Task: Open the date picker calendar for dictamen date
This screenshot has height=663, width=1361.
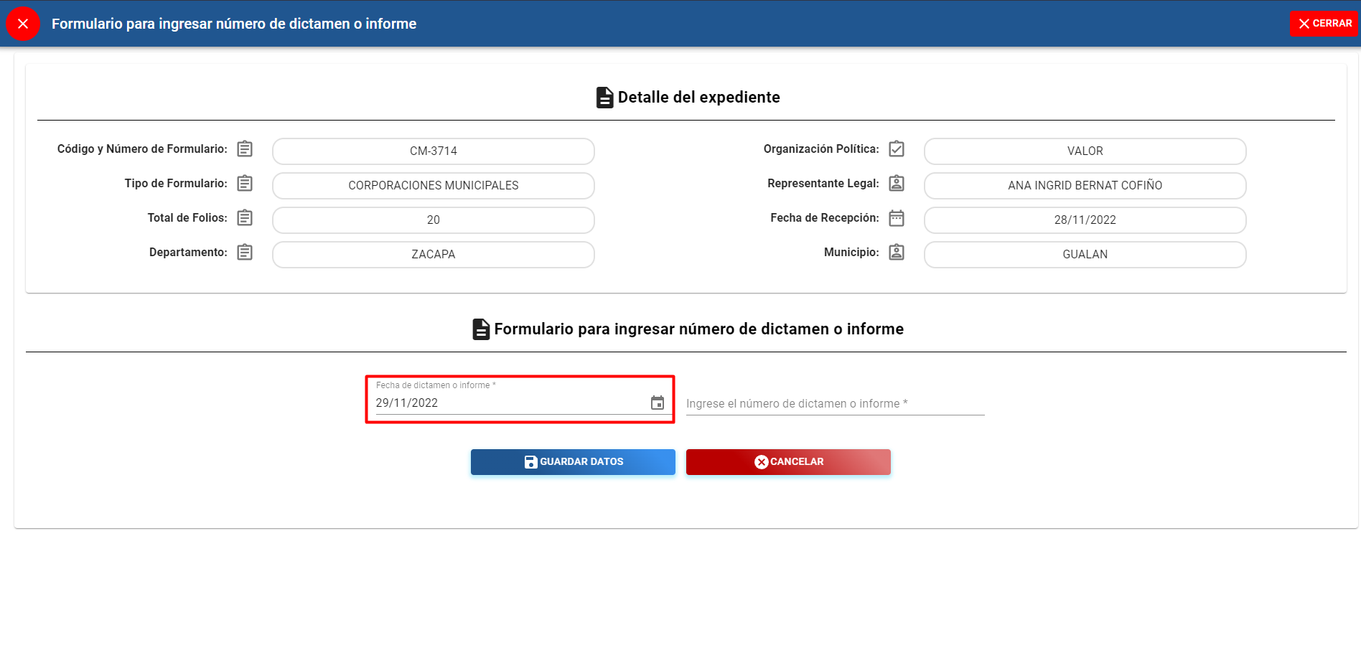Action: tap(658, 403)
